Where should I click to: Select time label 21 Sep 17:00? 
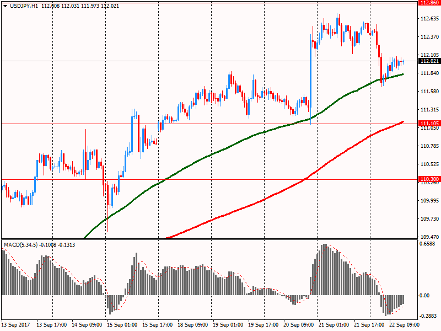tap(369, 325)
